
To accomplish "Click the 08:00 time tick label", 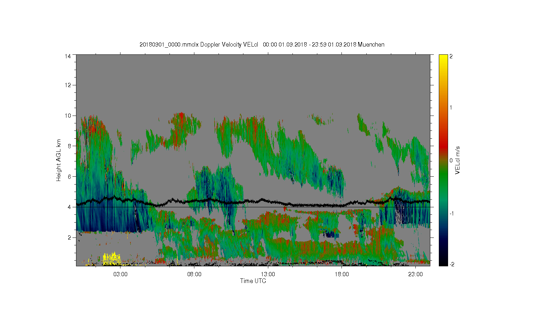I will (x=194, y=274).
